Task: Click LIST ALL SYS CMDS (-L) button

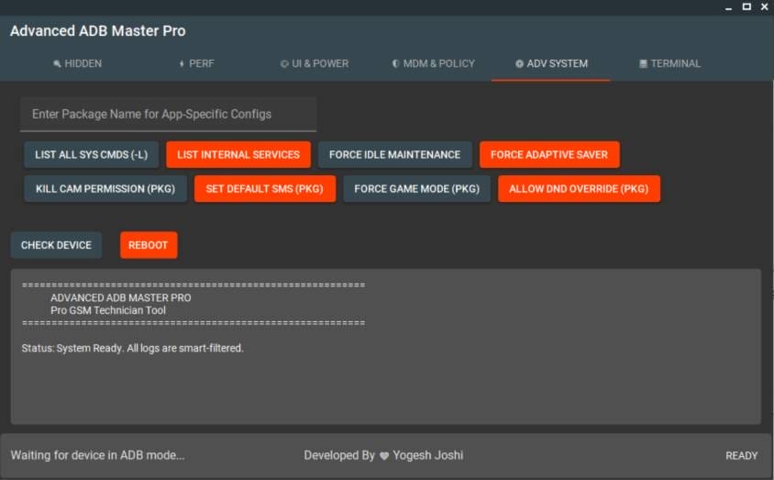Action: (x=92, y=154)
